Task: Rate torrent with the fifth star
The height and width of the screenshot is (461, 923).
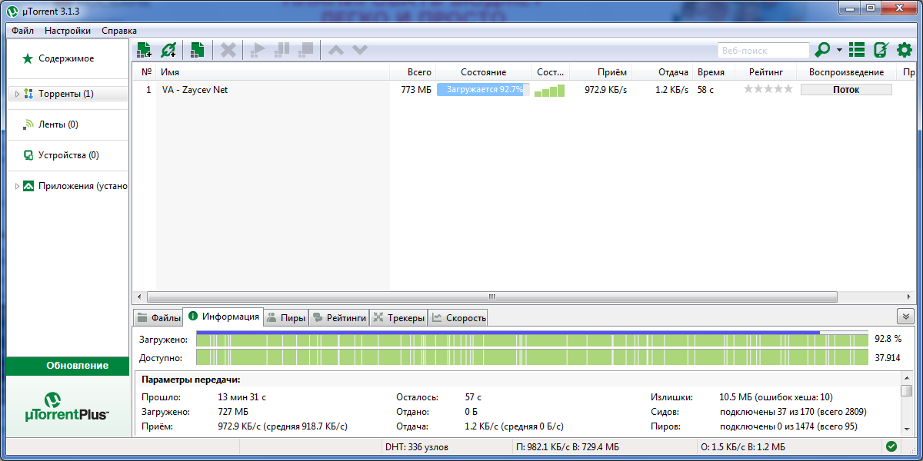Action: point(788,89)
